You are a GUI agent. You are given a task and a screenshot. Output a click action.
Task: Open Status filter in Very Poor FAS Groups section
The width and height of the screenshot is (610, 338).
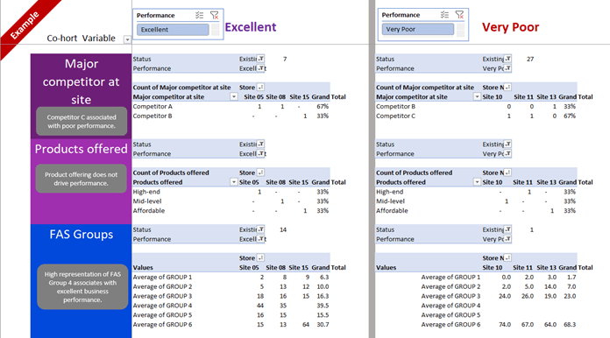pyautogui.click(x=507, y=229)
